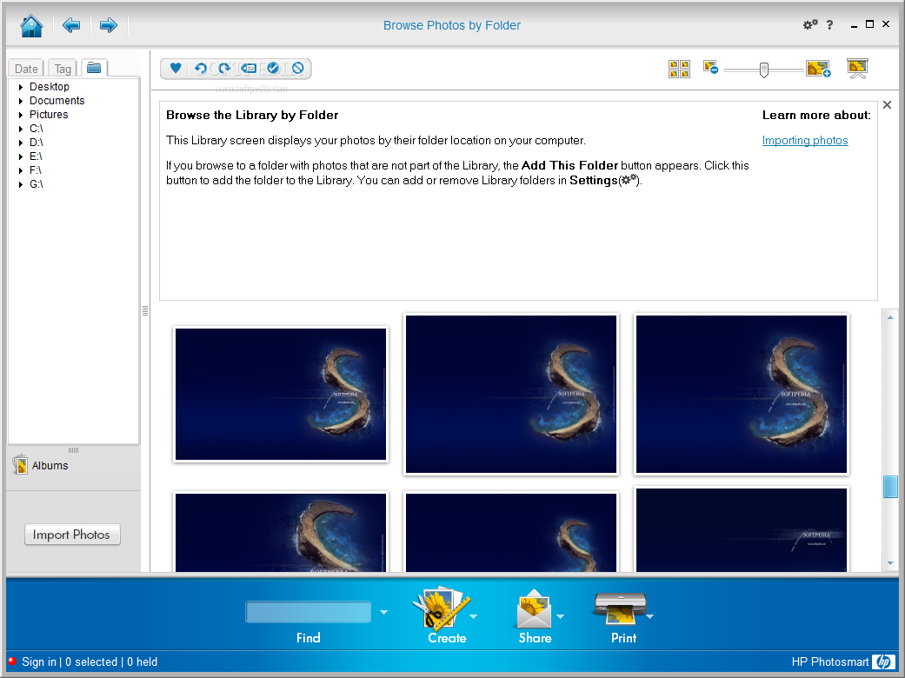Click the HP logo in status bar
This screenshot has width=905, height=678.
(883, 661)
